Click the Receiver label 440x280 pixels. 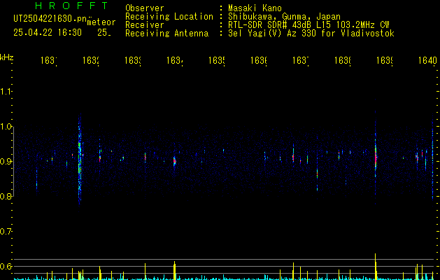(145, 25)
